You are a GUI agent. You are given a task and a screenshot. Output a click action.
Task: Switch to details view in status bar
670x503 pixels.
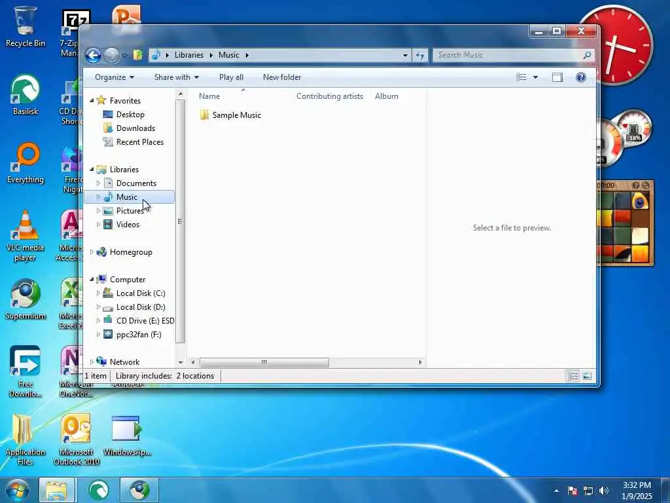(573, 376)
